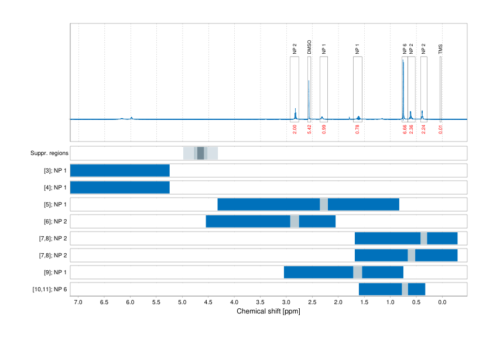The width and height of the screenshot is (493, 348).
Task: Select the NP 6 peak label
Action: click(x=404, y=50)
